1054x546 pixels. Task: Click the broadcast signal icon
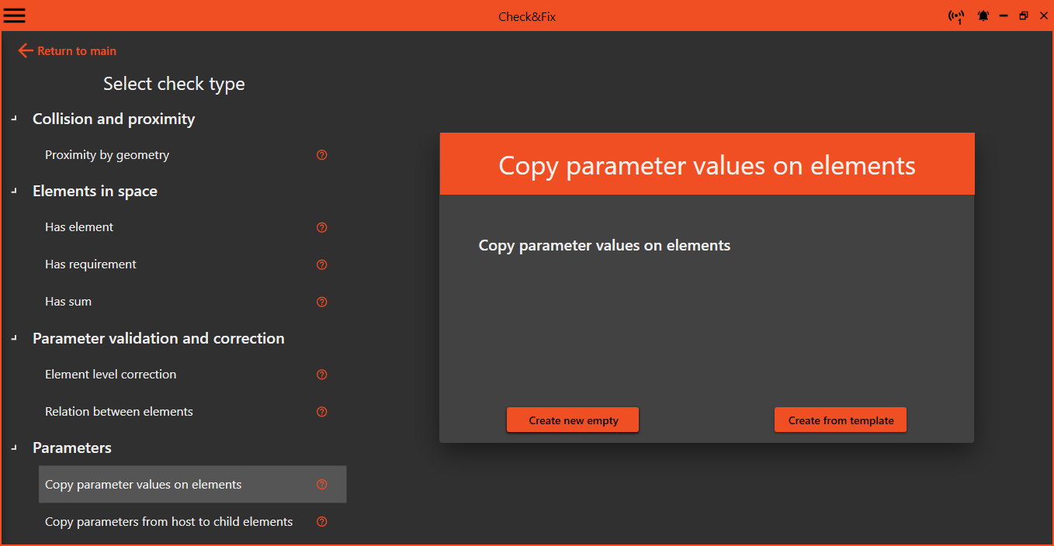pyautogui.click(x=956, y=16)
